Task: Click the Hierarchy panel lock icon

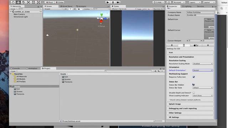Action: [38, 7]
